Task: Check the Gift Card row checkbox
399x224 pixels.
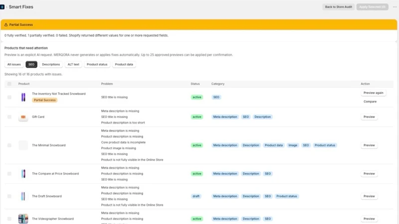Action: tap(9, 117)
